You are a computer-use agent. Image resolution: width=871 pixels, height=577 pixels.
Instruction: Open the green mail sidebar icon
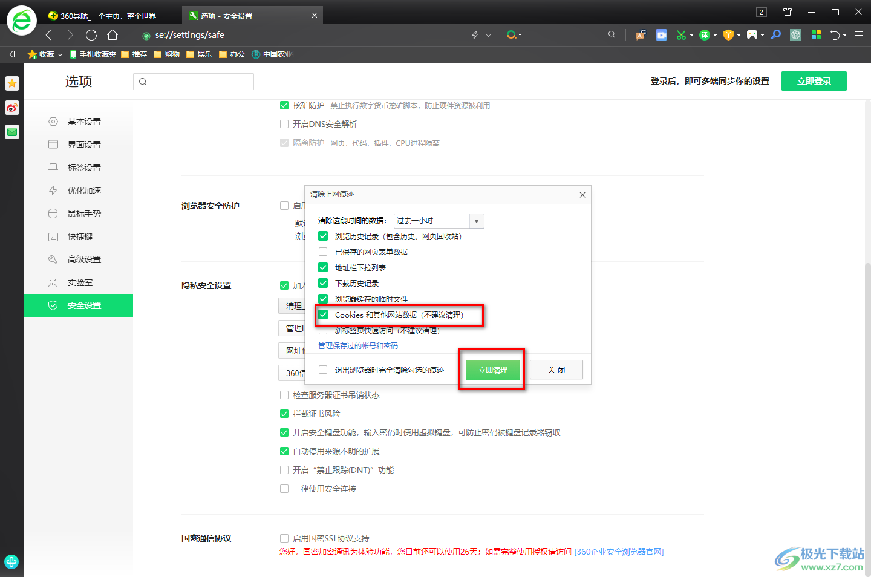pos(12,132)
